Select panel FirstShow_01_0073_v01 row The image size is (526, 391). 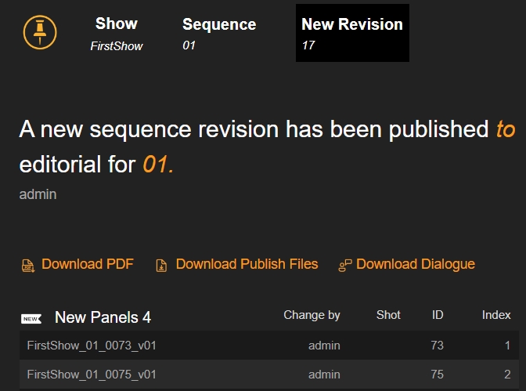tap(92, 345)
